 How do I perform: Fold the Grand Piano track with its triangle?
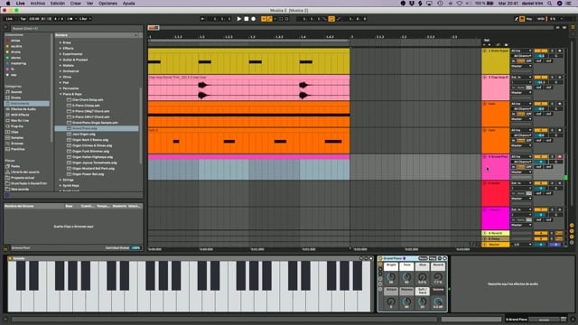pyautogui.click(x=485, y=157)
